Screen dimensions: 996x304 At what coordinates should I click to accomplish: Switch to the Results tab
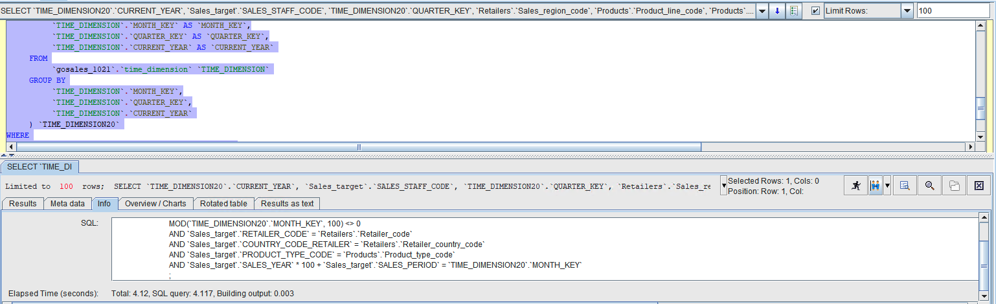click(23, 204)
